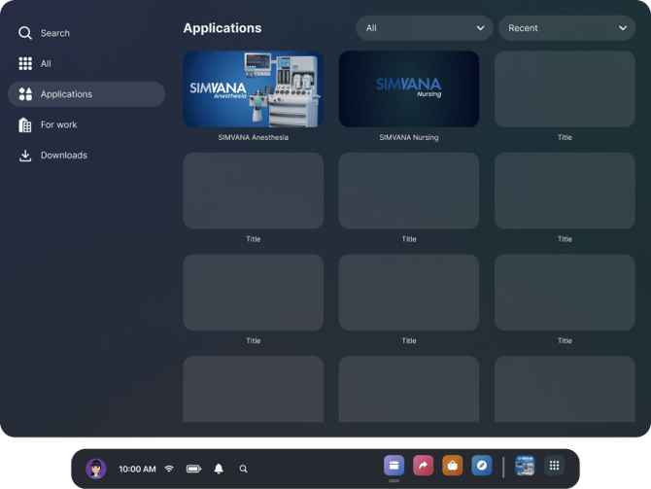Screen dimensions: 651x489
Task: Open the purple window app icon
Action: click(394, 466)
